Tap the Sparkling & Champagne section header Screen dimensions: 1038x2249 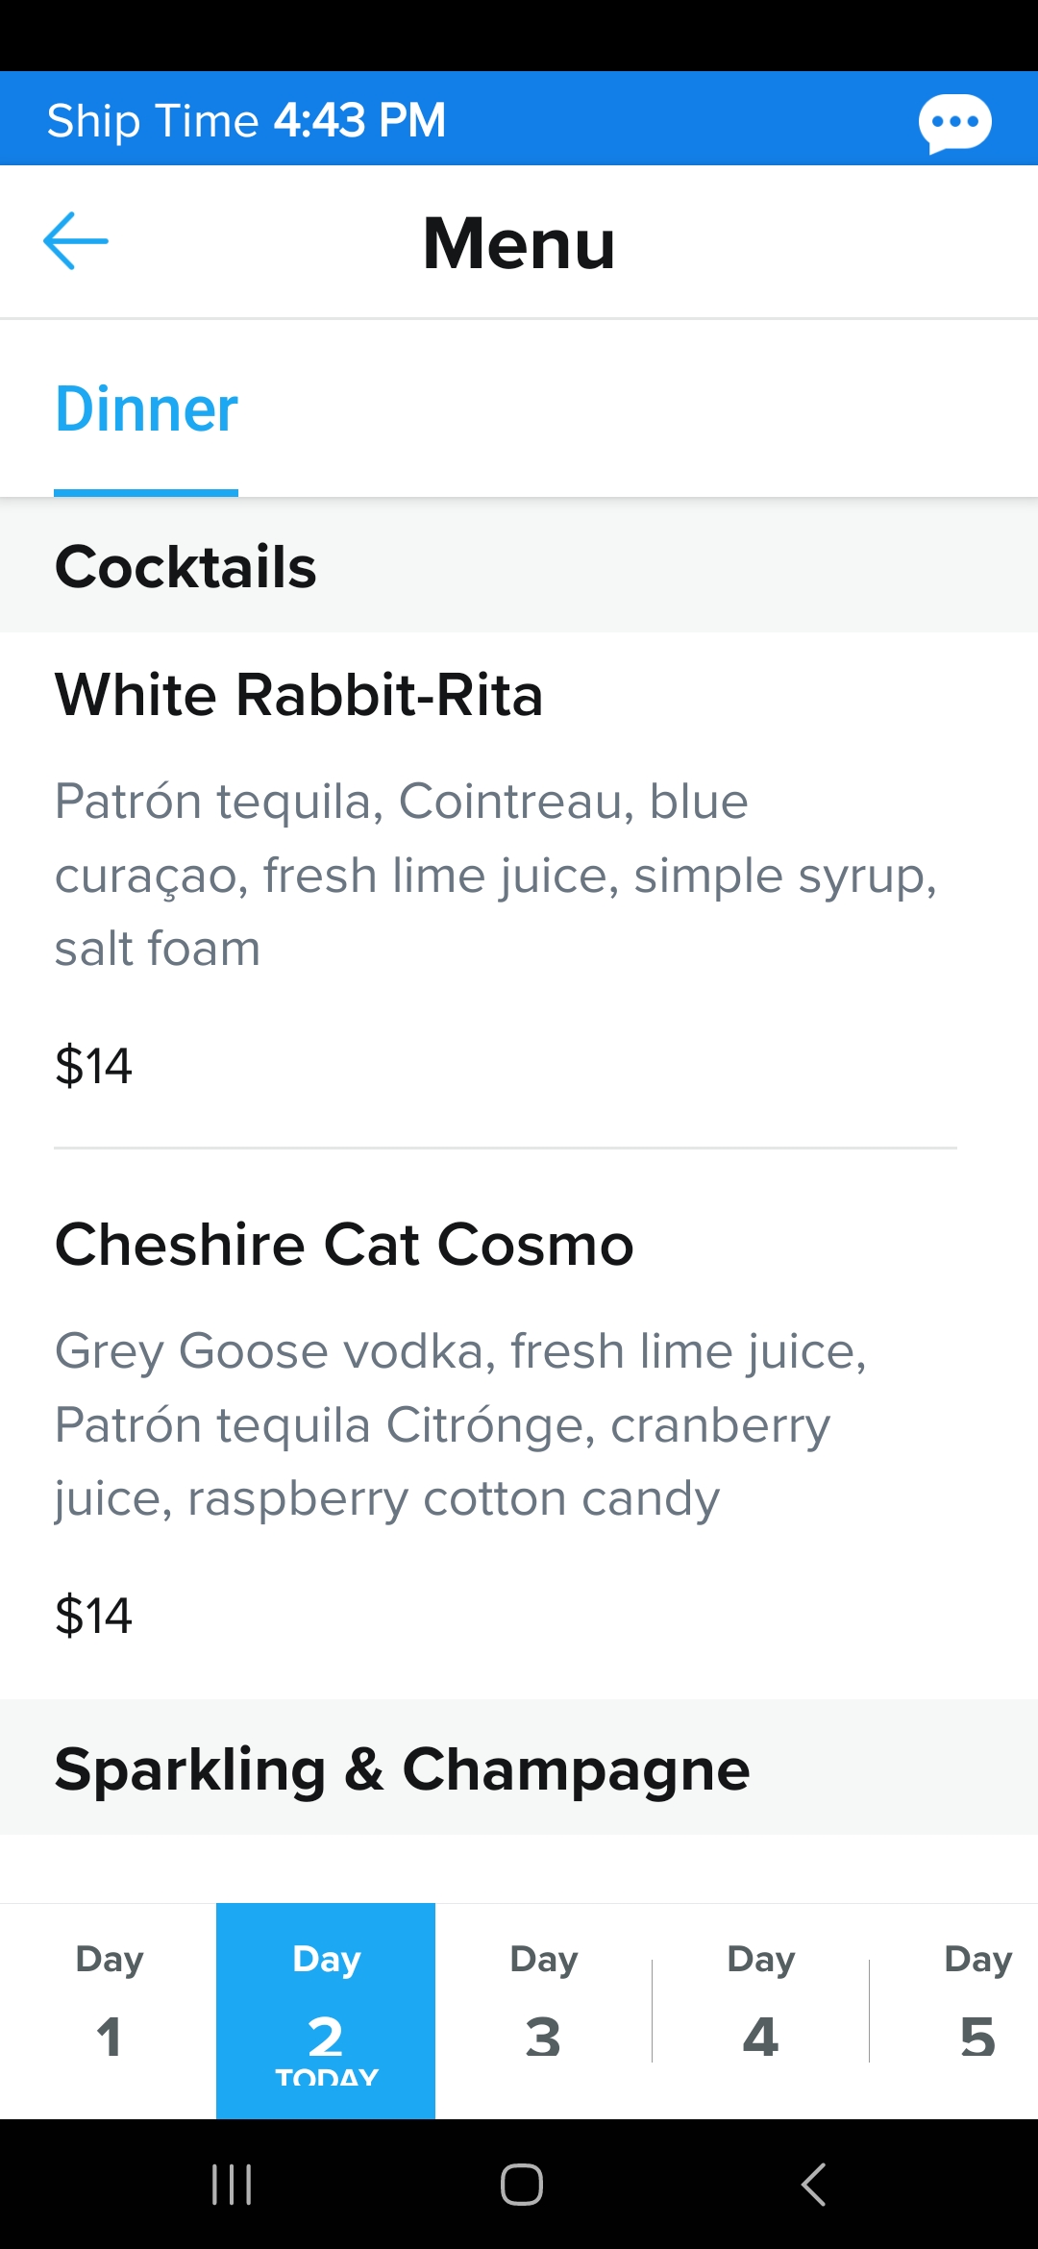pyautogui.click(x=519, y=1768)
